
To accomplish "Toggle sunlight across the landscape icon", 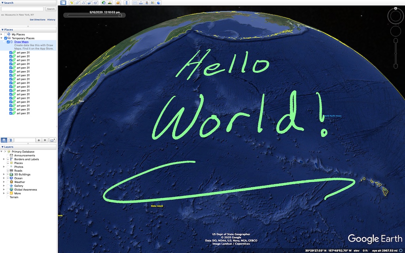I will [x=110, y=3].
